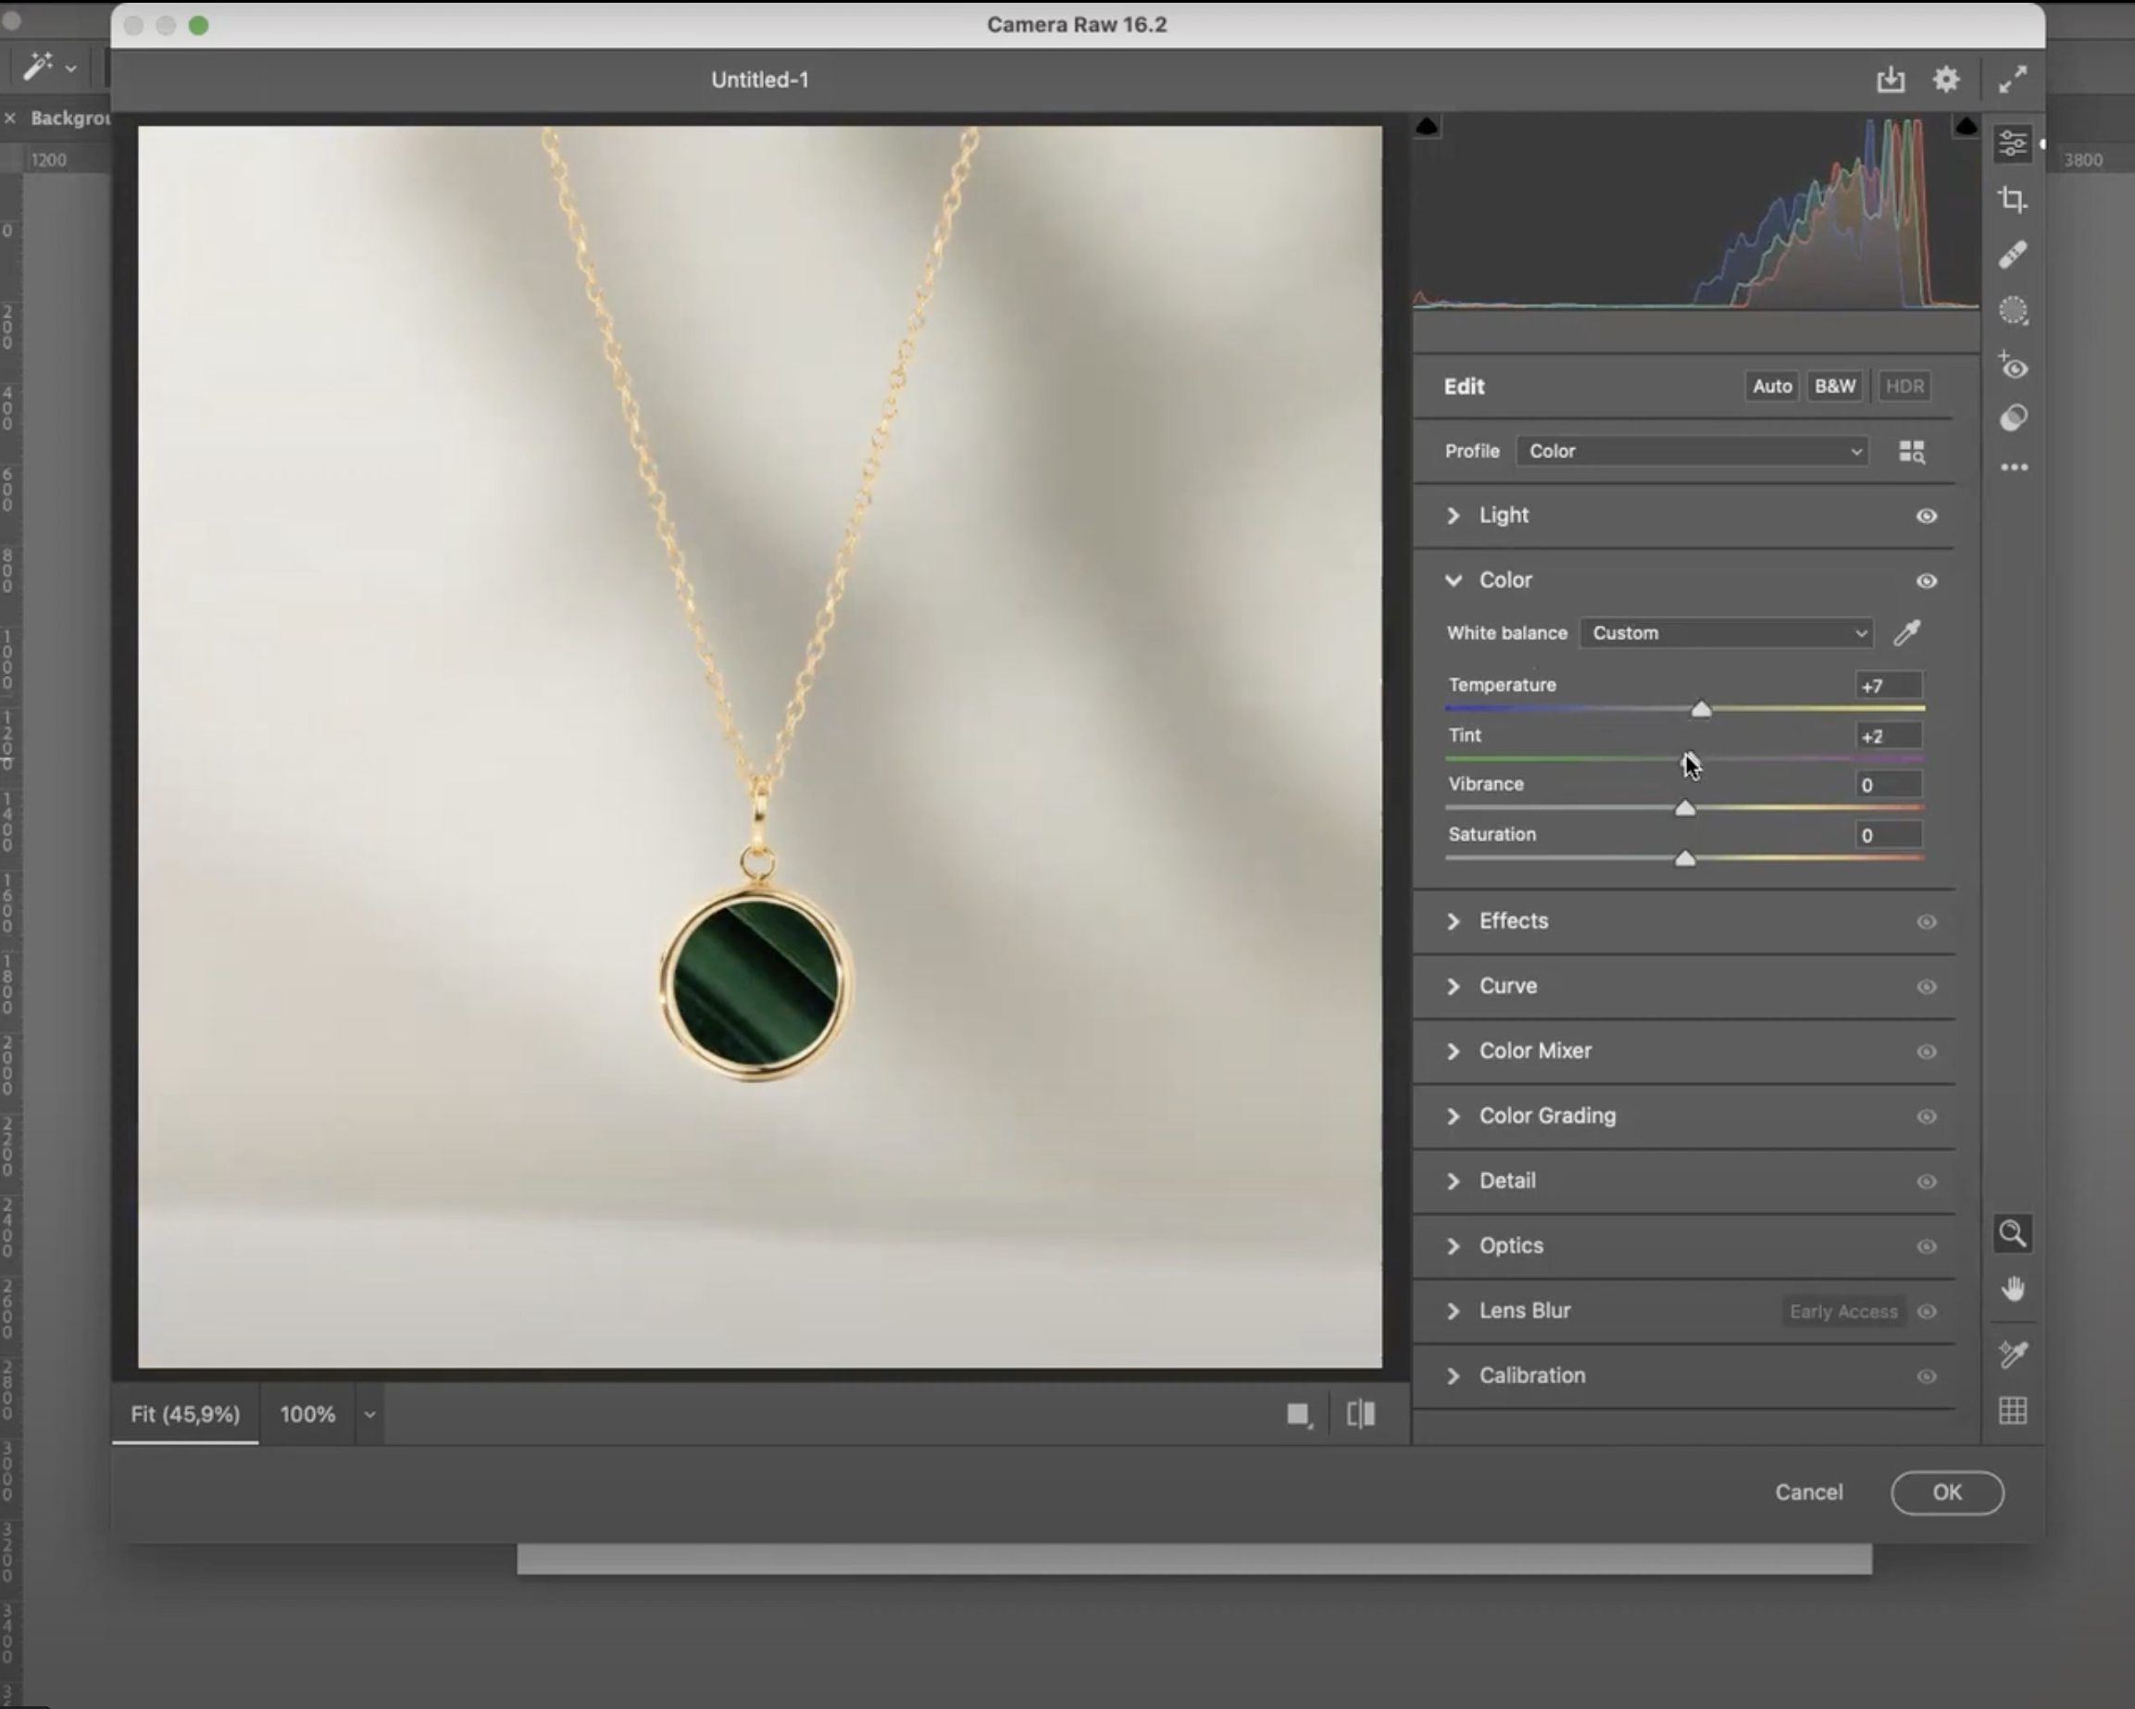Toggle Color Mixer visibility eye

tap(1926, 1052)
